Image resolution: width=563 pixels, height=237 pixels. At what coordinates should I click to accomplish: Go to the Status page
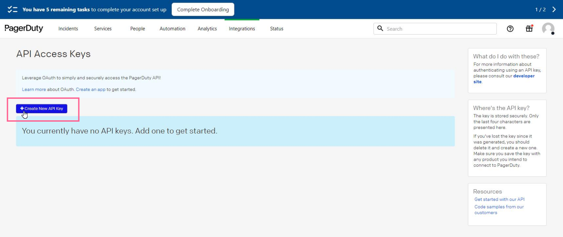(276, 29)
